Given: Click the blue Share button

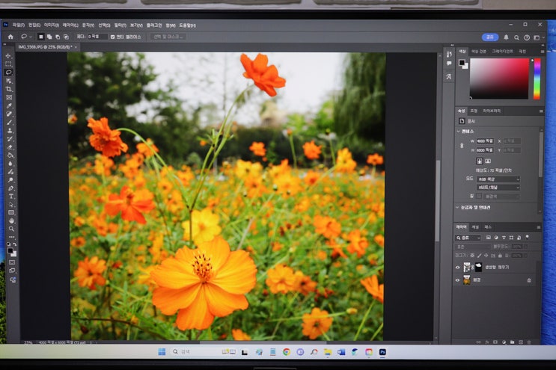Looking at the screenshot, I should pyautogui.click(x=490, y=37).
